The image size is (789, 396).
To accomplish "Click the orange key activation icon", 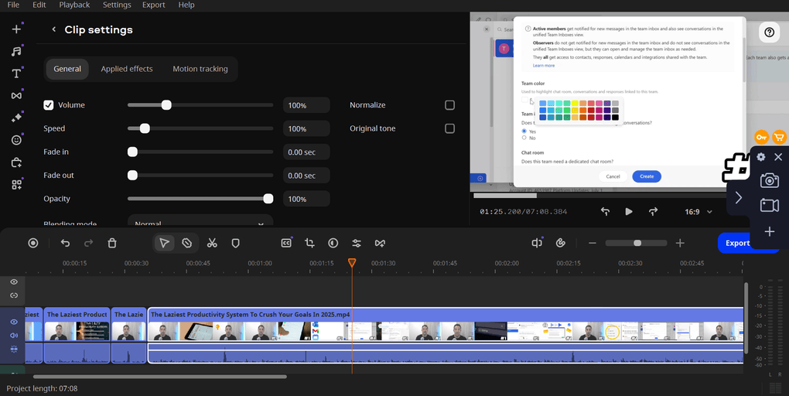I will [x=761, y=137].
